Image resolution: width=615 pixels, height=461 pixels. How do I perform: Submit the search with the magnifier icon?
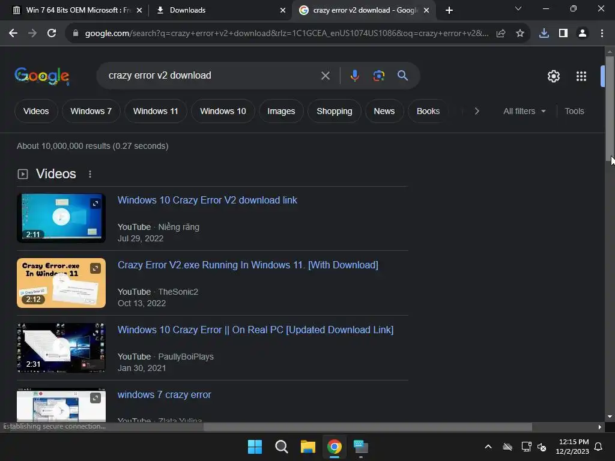402,76
